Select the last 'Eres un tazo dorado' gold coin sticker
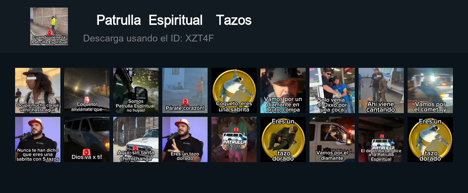This screenshot has width=468, height=193. 430,139
